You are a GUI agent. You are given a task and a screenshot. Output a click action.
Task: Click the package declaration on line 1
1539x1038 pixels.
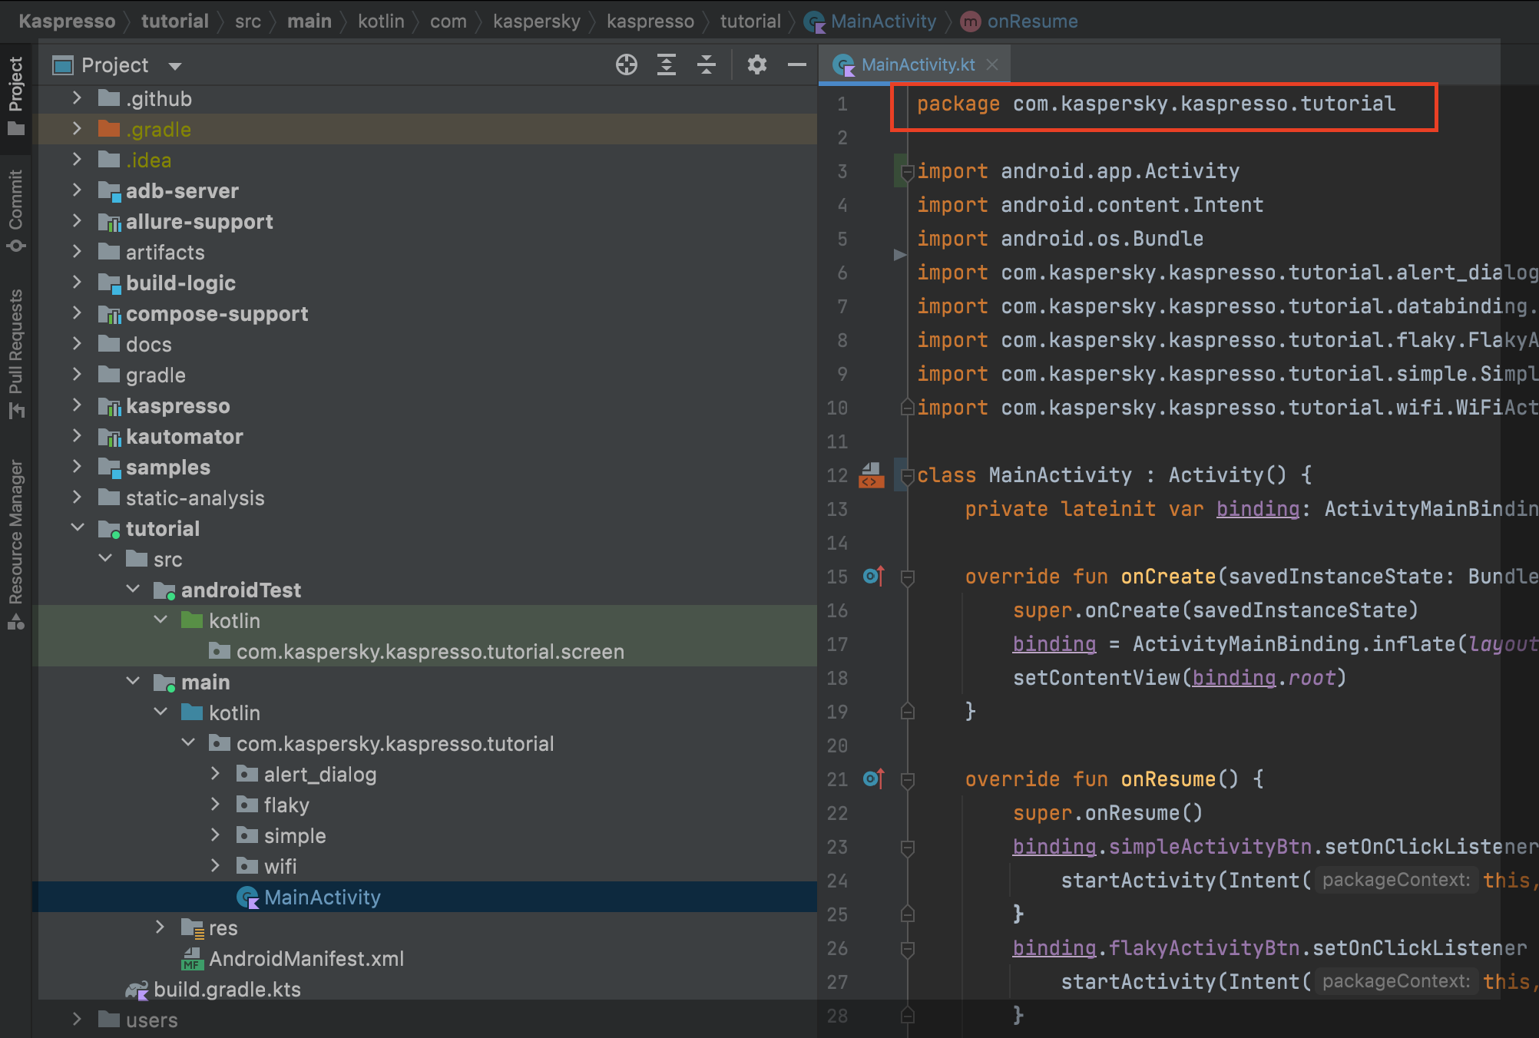(x=1156, y=104)
